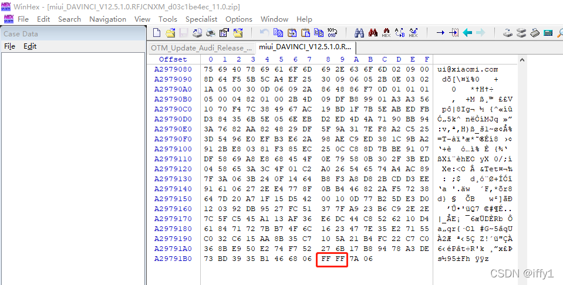Create a new file with the New icon
This screenshot has height=285, width=563.
(x=157, y=33)
